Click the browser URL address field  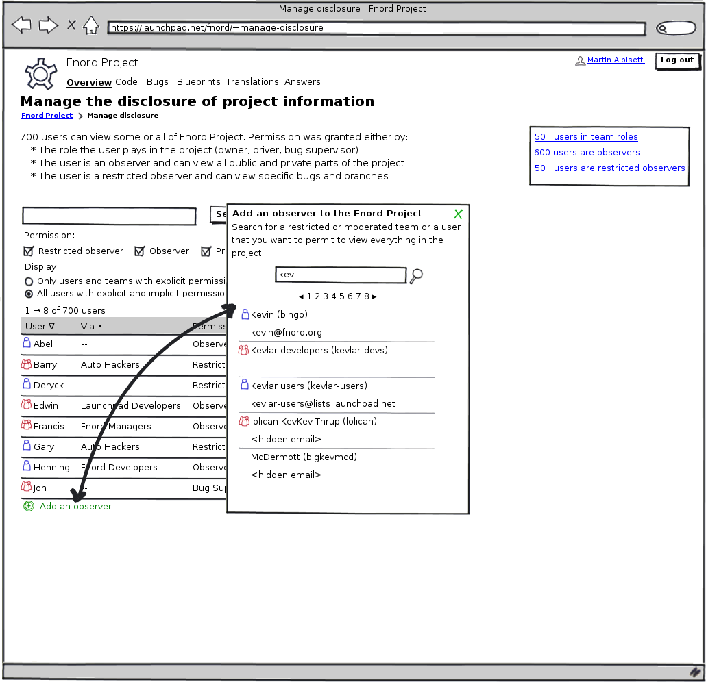(376, 29)
